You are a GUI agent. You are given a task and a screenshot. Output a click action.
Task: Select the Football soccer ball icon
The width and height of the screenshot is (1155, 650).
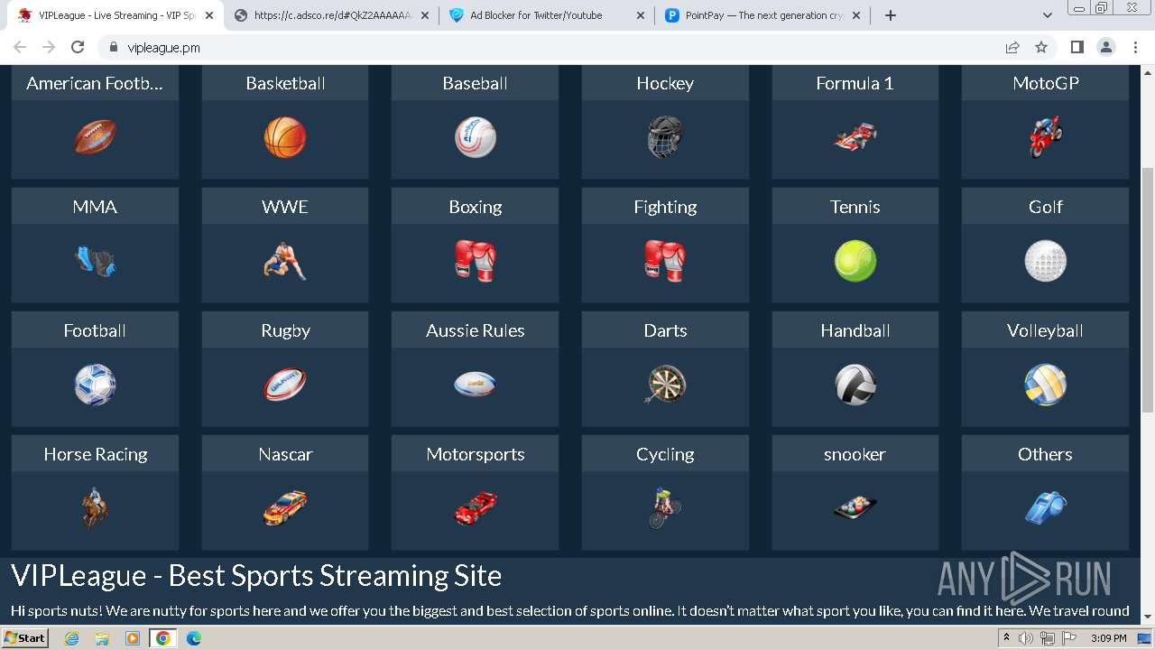tap(95, 385)
